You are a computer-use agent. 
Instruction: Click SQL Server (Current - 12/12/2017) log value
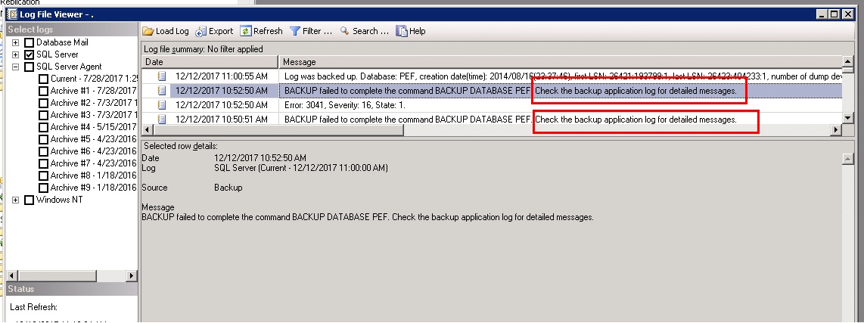pos(301,168)
